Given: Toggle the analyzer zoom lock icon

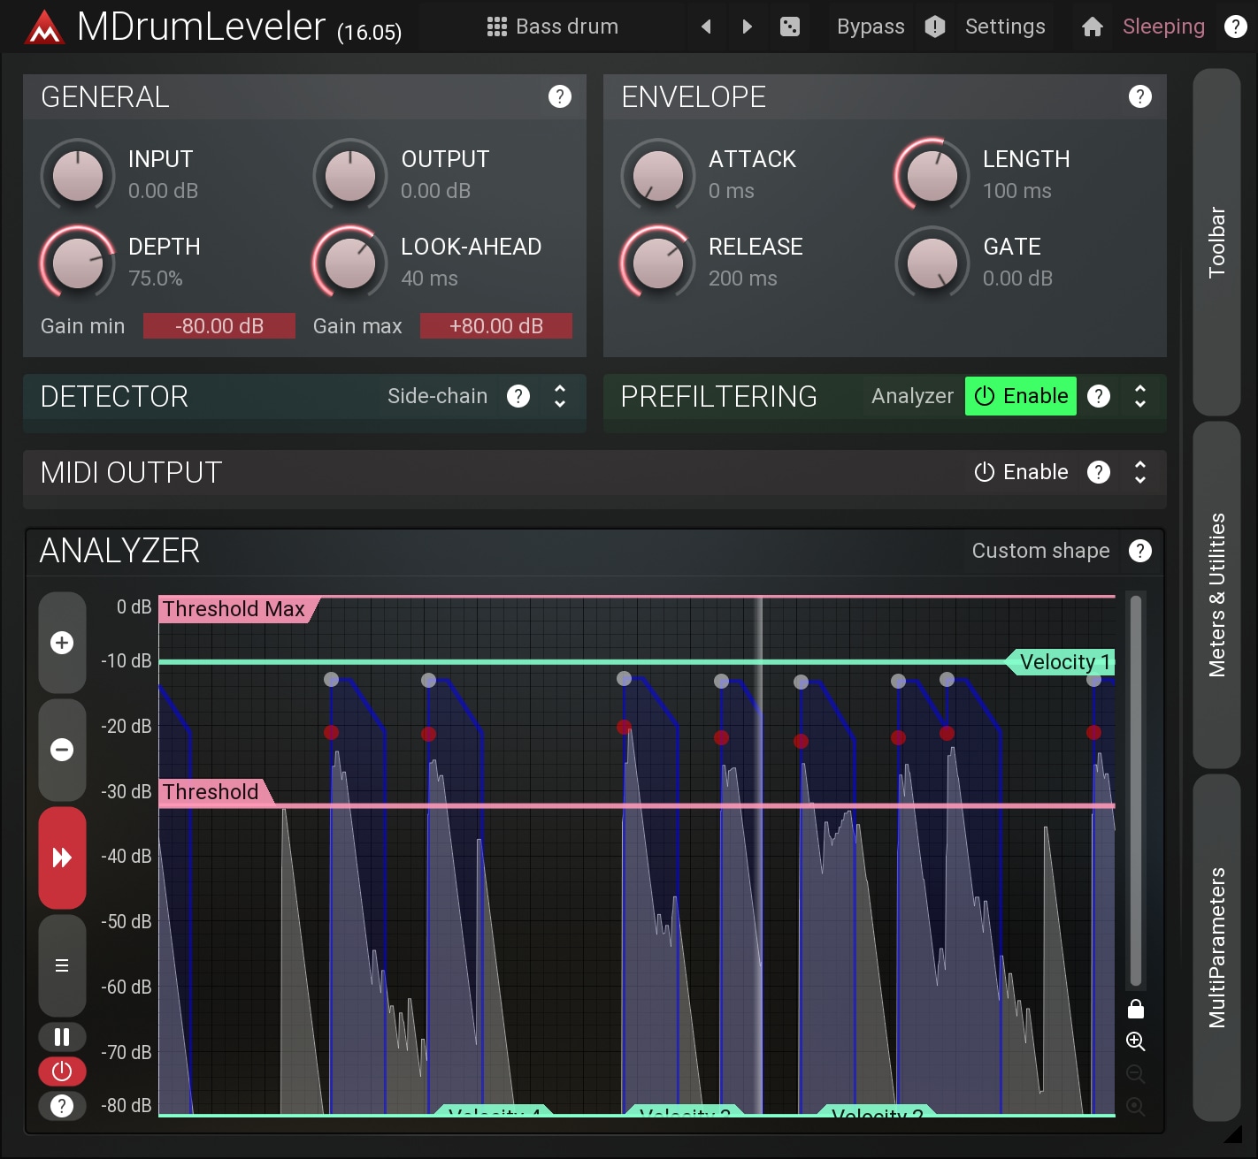Looking at the screenshot, I should click(1136, 1009).
